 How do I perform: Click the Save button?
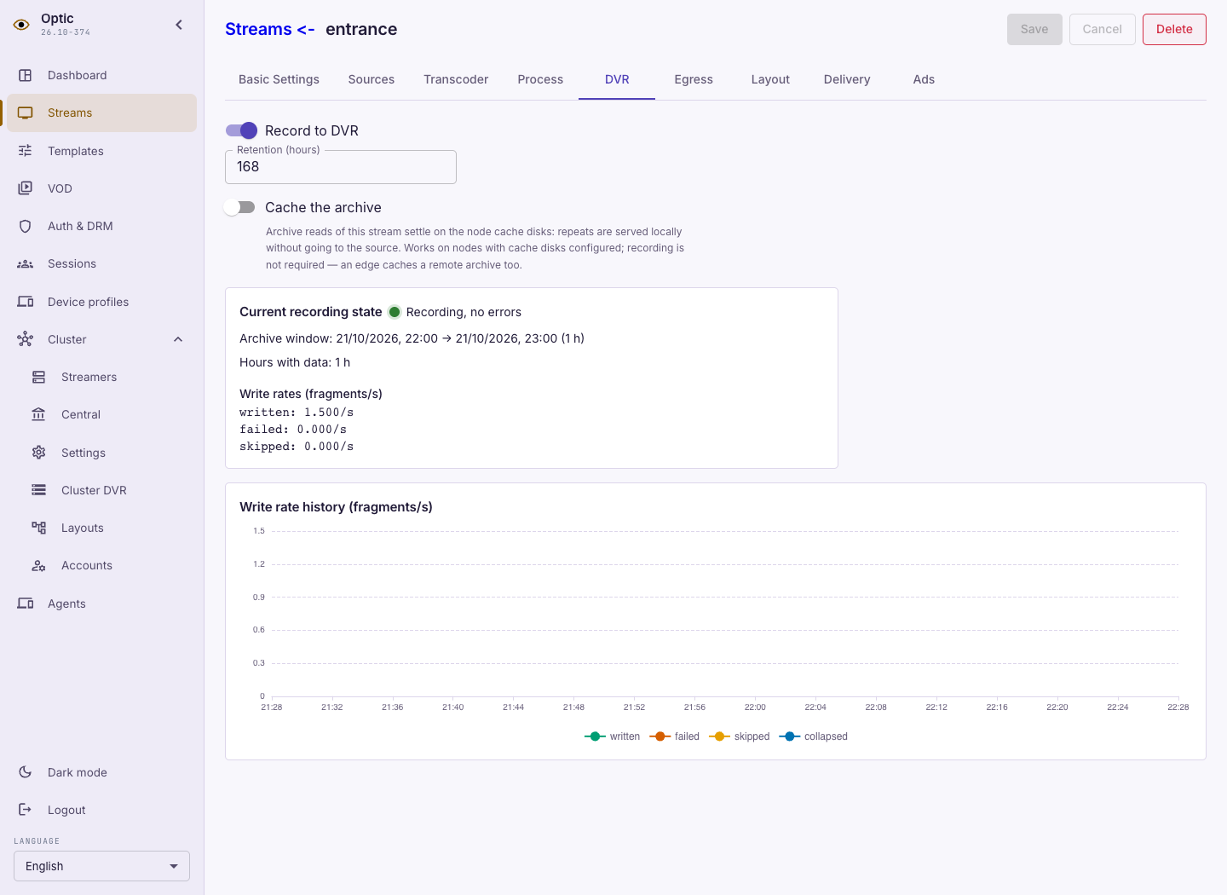pyautogui.click(x=1034, y=29)
